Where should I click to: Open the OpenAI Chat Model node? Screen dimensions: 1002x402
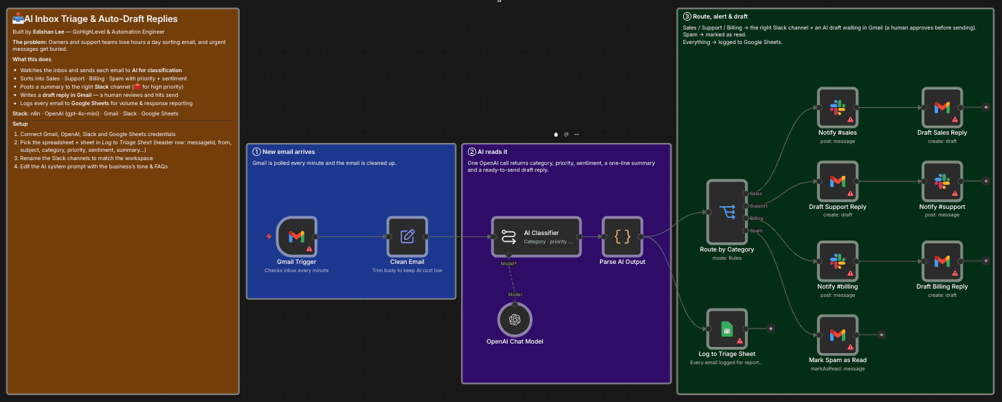point(515,320)
